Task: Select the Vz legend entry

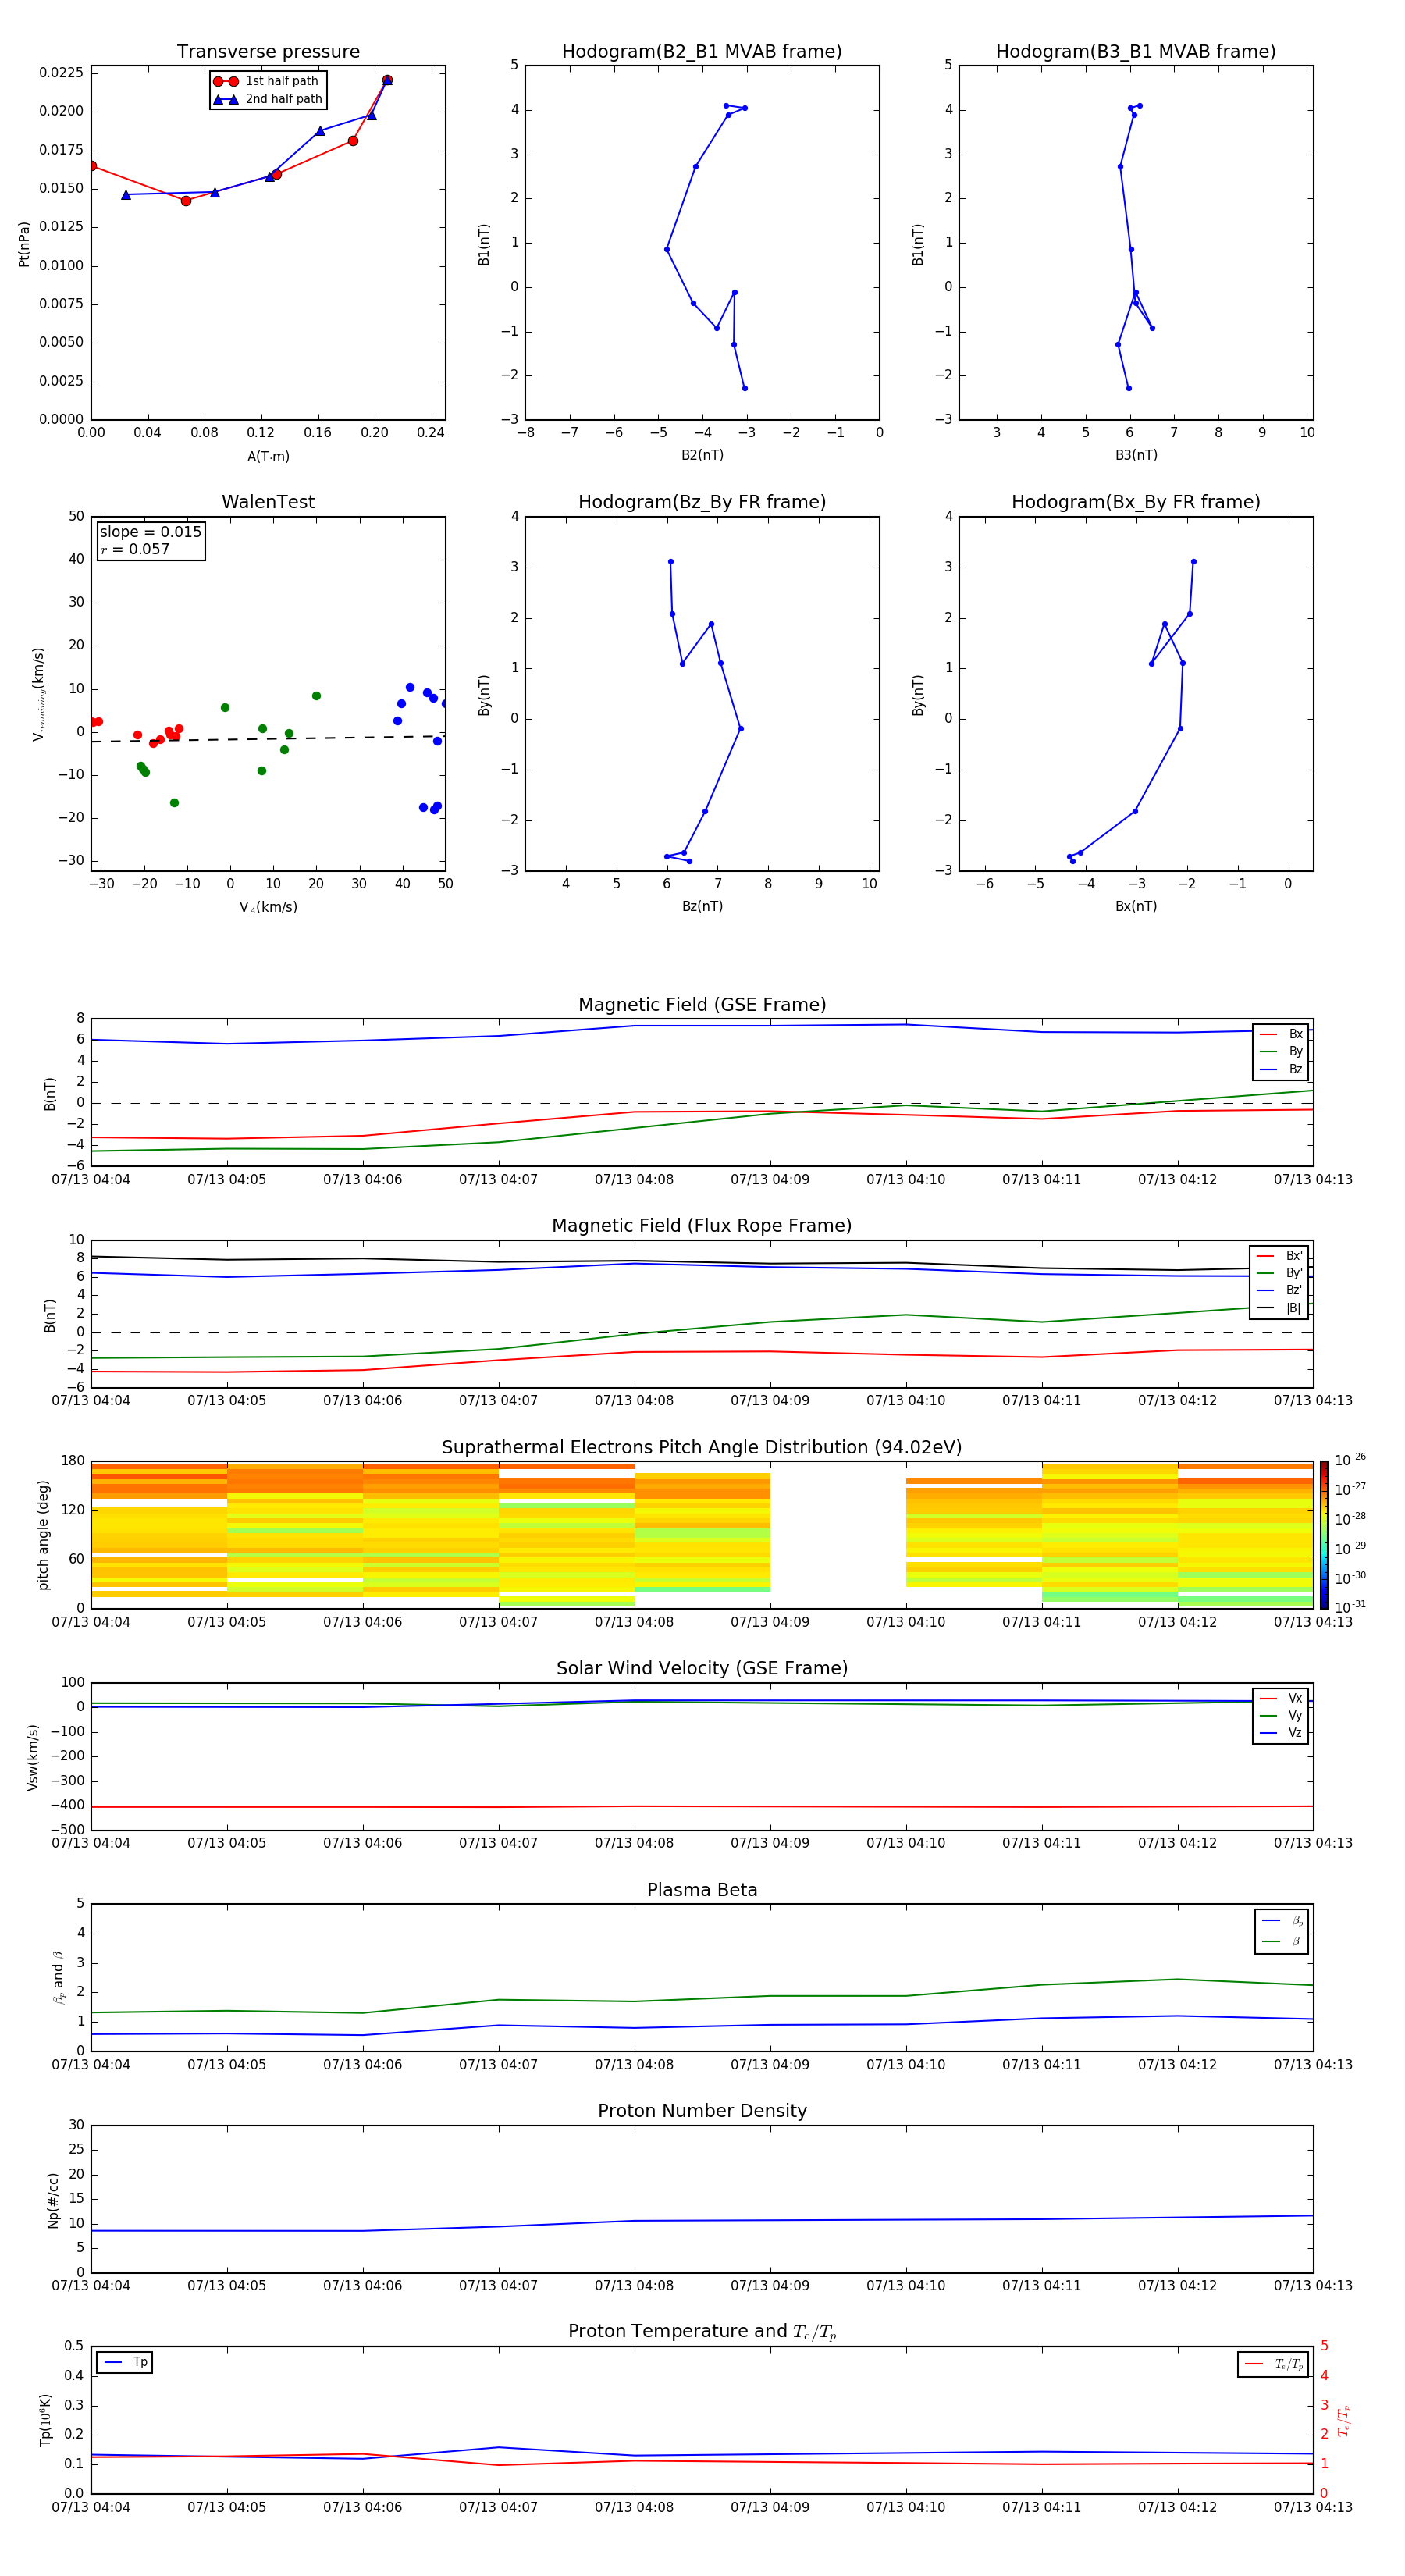Action: pos(1281,1733)
